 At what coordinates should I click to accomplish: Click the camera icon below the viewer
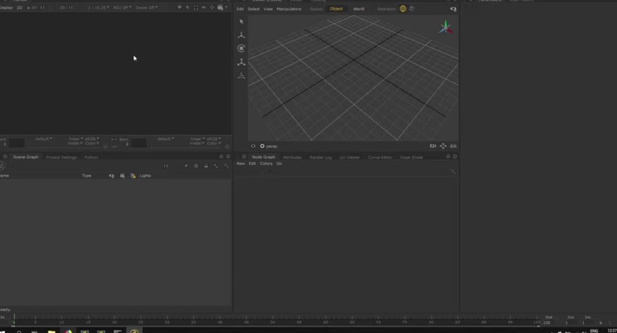[x=433, y=146]
